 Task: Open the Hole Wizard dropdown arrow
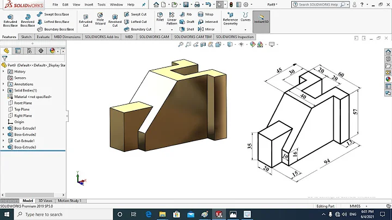pyautogui.click(x=100, y=30)
